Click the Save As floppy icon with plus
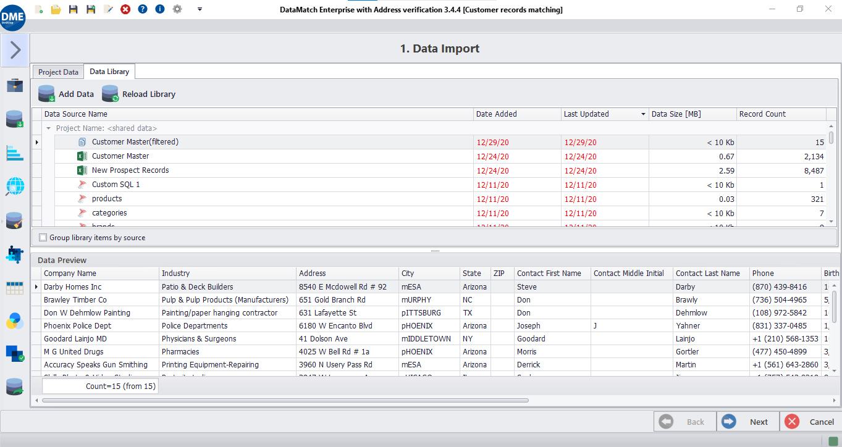Viewport: 842px width, 447px height. tap(91, 9)
